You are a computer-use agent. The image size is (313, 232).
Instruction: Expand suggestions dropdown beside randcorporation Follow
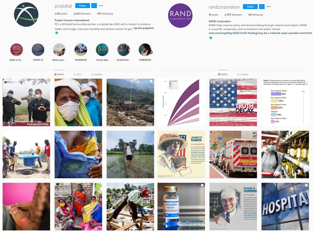(x=262, y=7)
